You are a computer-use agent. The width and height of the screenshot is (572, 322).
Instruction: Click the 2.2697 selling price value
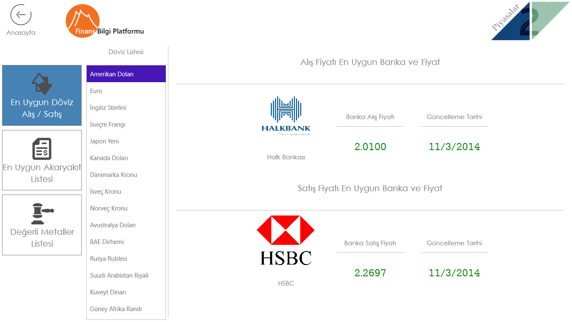click(370, 273)
